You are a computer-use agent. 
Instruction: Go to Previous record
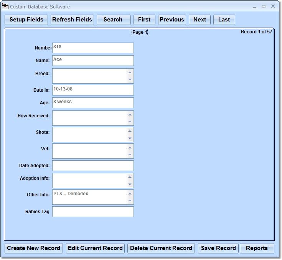point(172,20)
